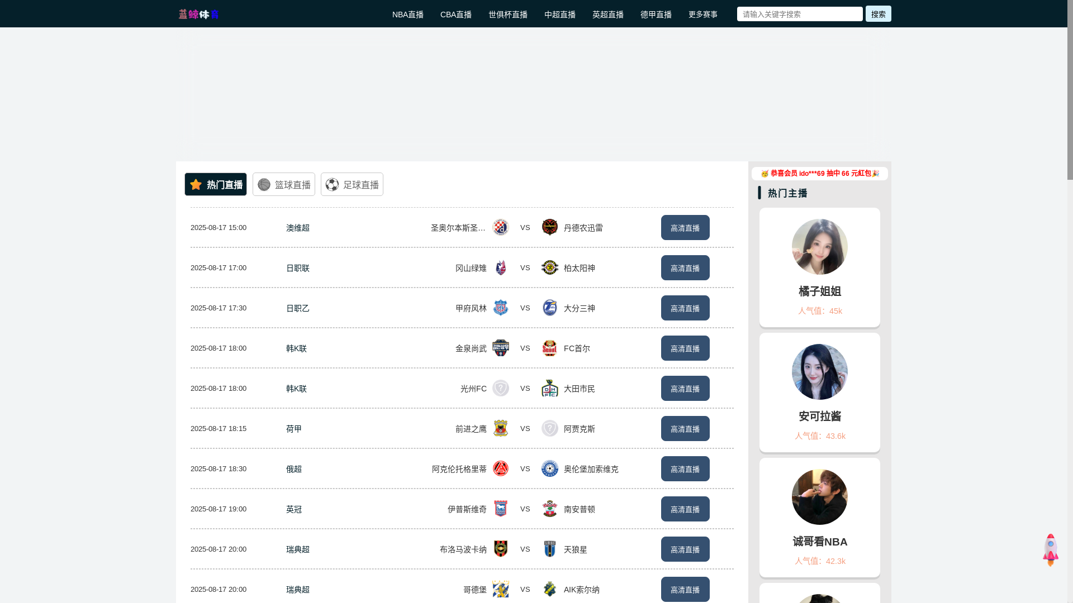Open 英超直播 in the top menu
1073x603 pixels.
608,14
